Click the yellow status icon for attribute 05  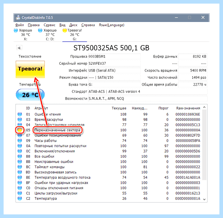click(x=20, y=130)
